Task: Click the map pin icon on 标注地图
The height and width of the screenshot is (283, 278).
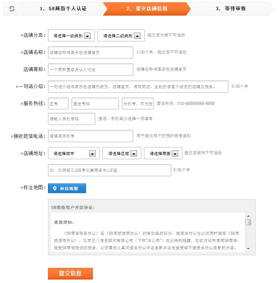Action: (x=54, y=188)
